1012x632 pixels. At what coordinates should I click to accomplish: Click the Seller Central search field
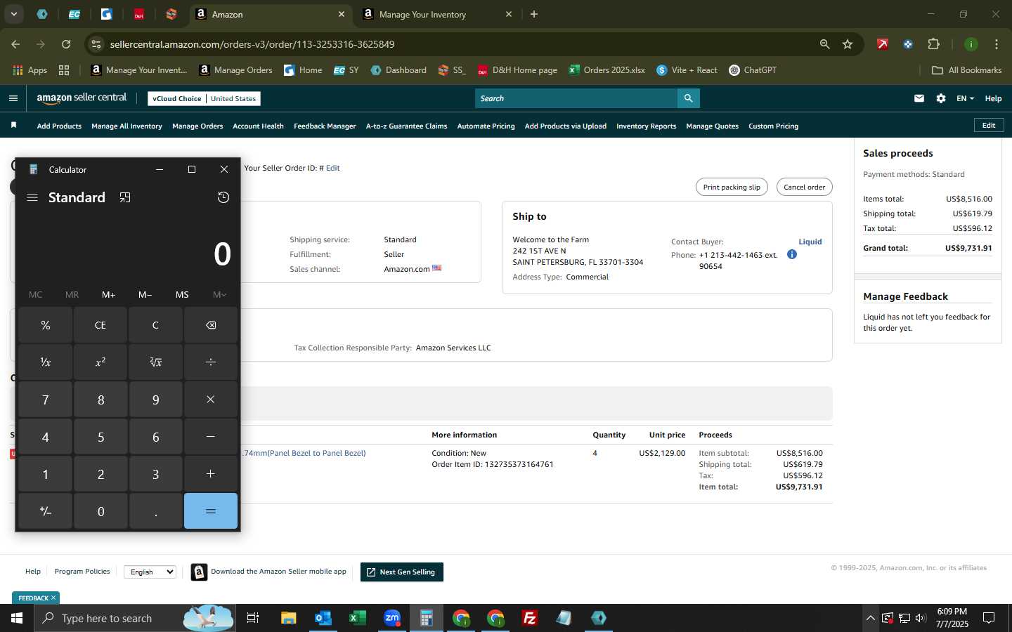point(576,98)
